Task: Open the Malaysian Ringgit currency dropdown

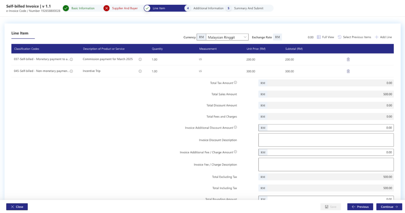Action: tap(227, 37)
